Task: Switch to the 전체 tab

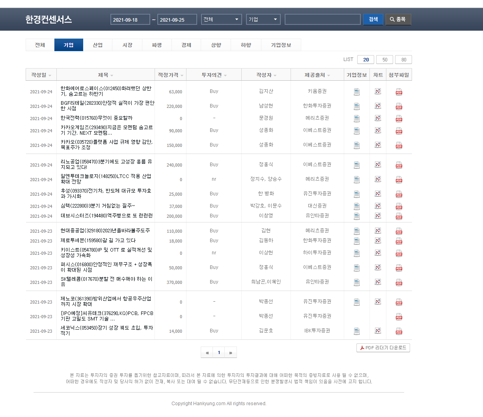Action: 40,45
